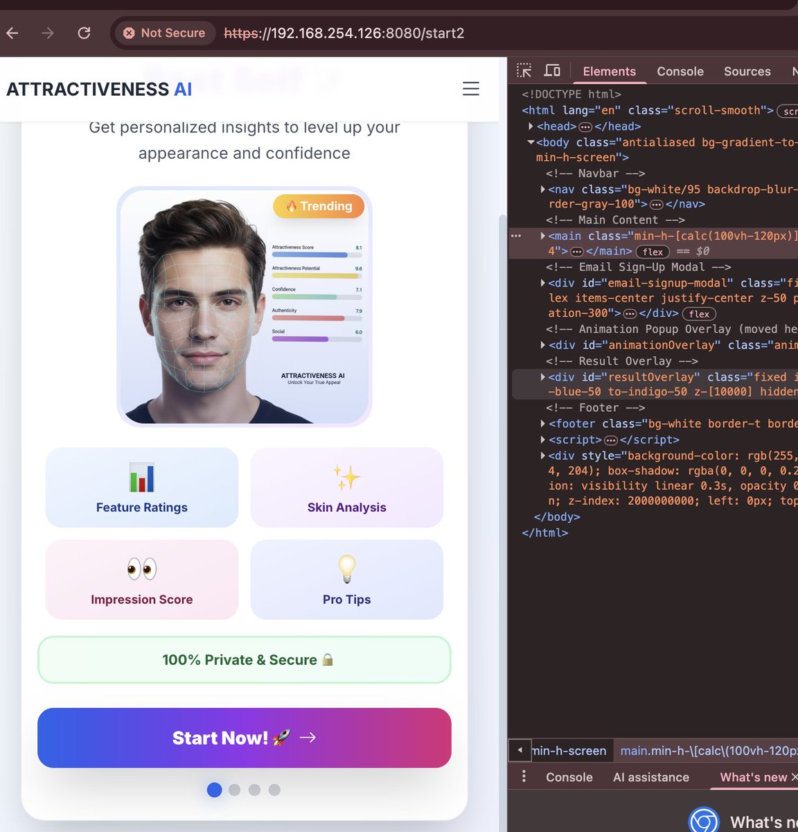
Task: Click the Chrome logo in What's new
Action: pyautogui.click(x=704, y=821)
